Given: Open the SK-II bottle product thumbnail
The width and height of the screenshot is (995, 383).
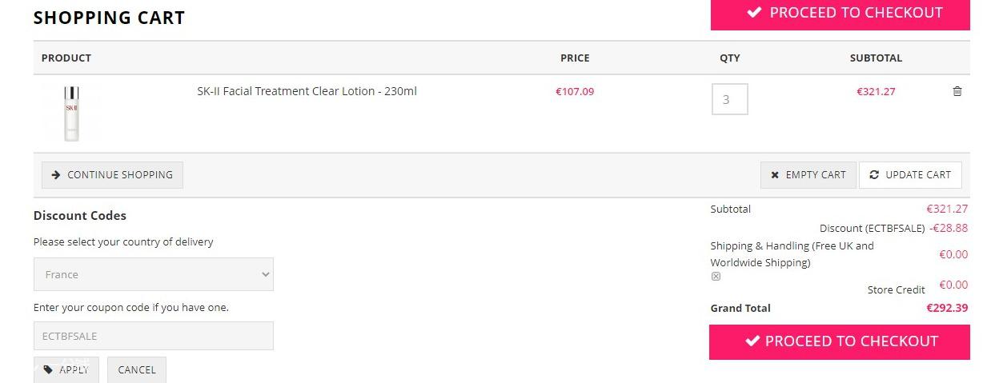Looking at the screenshot, I should click(x=72, y=114).
